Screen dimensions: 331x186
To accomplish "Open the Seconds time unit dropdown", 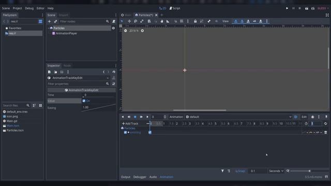I will click(276, 171).
